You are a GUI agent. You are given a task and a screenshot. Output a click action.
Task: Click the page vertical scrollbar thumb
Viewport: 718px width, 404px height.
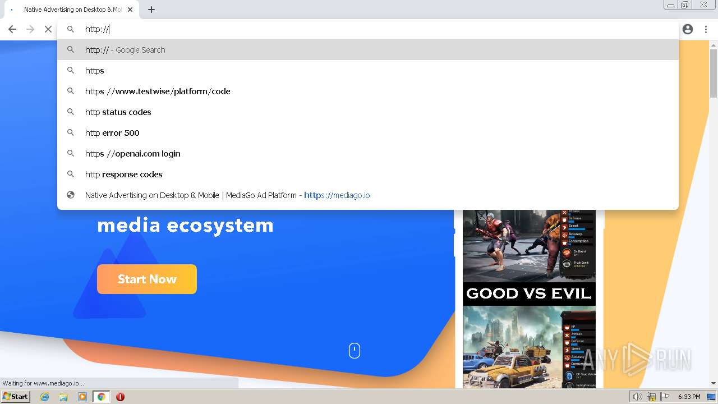pyautogui.click(x=714, y=73)
